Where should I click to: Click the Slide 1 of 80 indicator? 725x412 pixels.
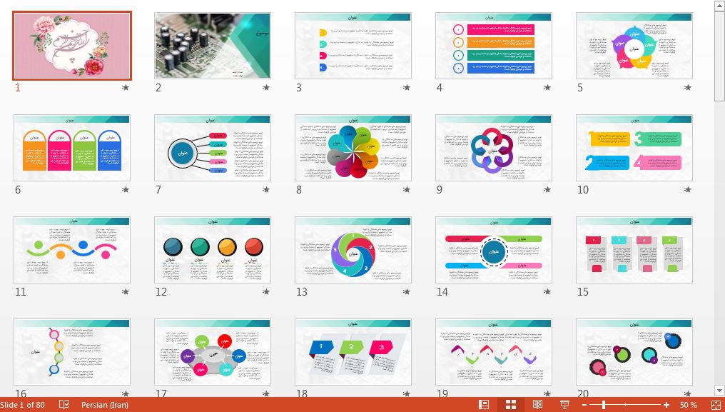pos(23,405)
